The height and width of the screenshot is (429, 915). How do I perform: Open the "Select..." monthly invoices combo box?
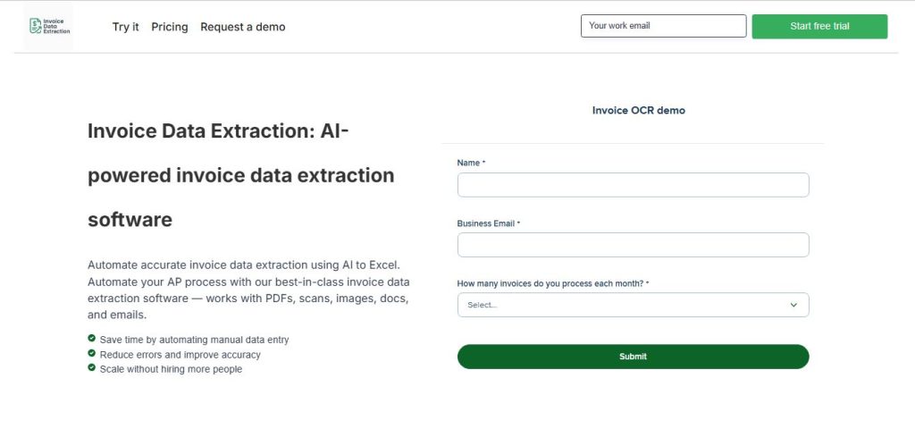coord(625,305)
